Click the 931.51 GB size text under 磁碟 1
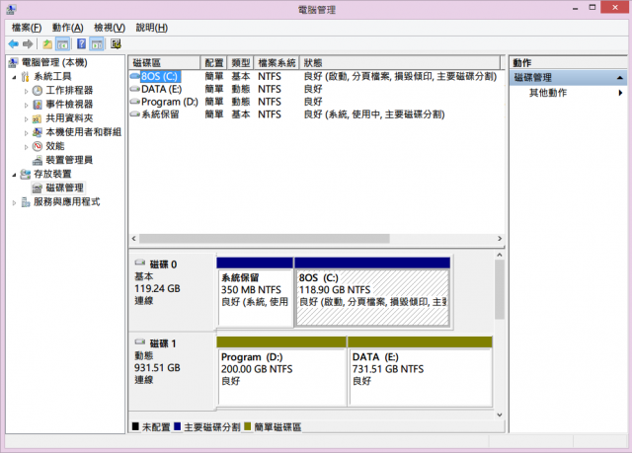632x453 pixels. click(157, 368)
